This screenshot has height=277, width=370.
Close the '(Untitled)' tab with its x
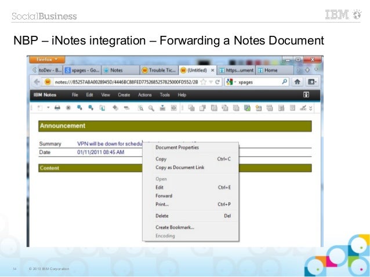[212, 70]
